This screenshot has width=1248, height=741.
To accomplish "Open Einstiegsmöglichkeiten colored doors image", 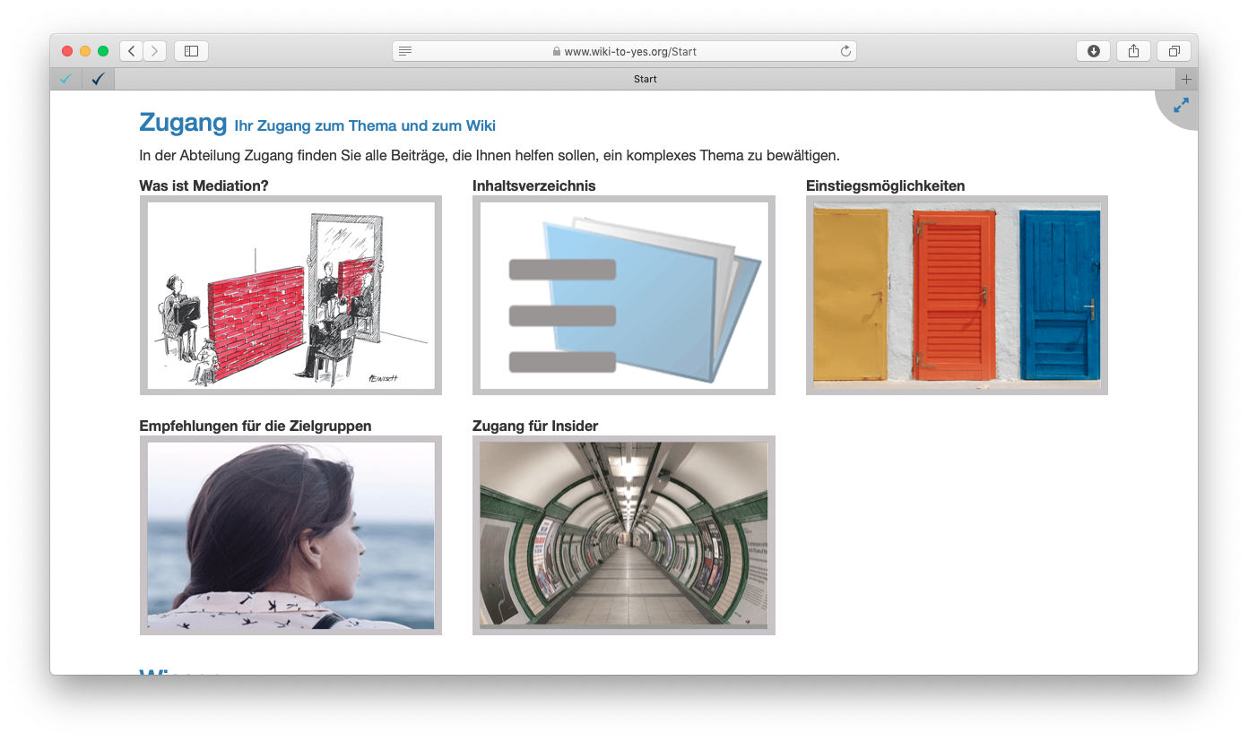I will point(957,295).
